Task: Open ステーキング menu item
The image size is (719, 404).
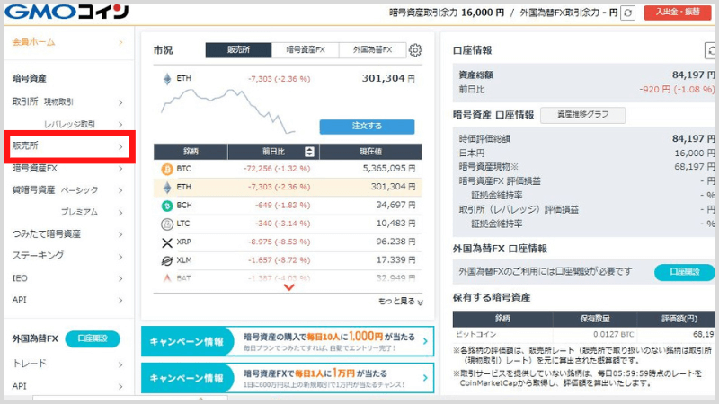Action: 69,256
